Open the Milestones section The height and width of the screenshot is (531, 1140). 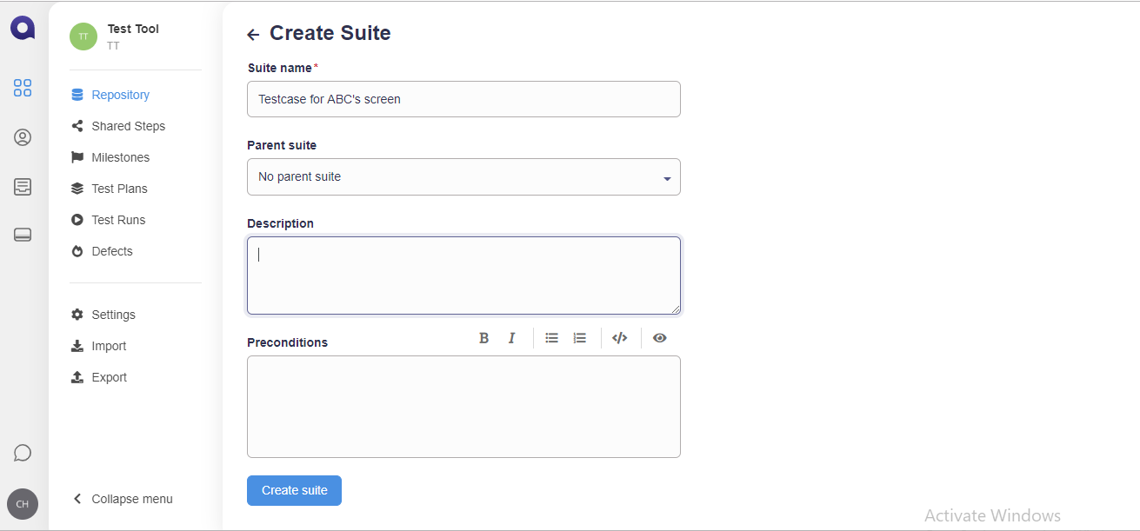(120, 157)
